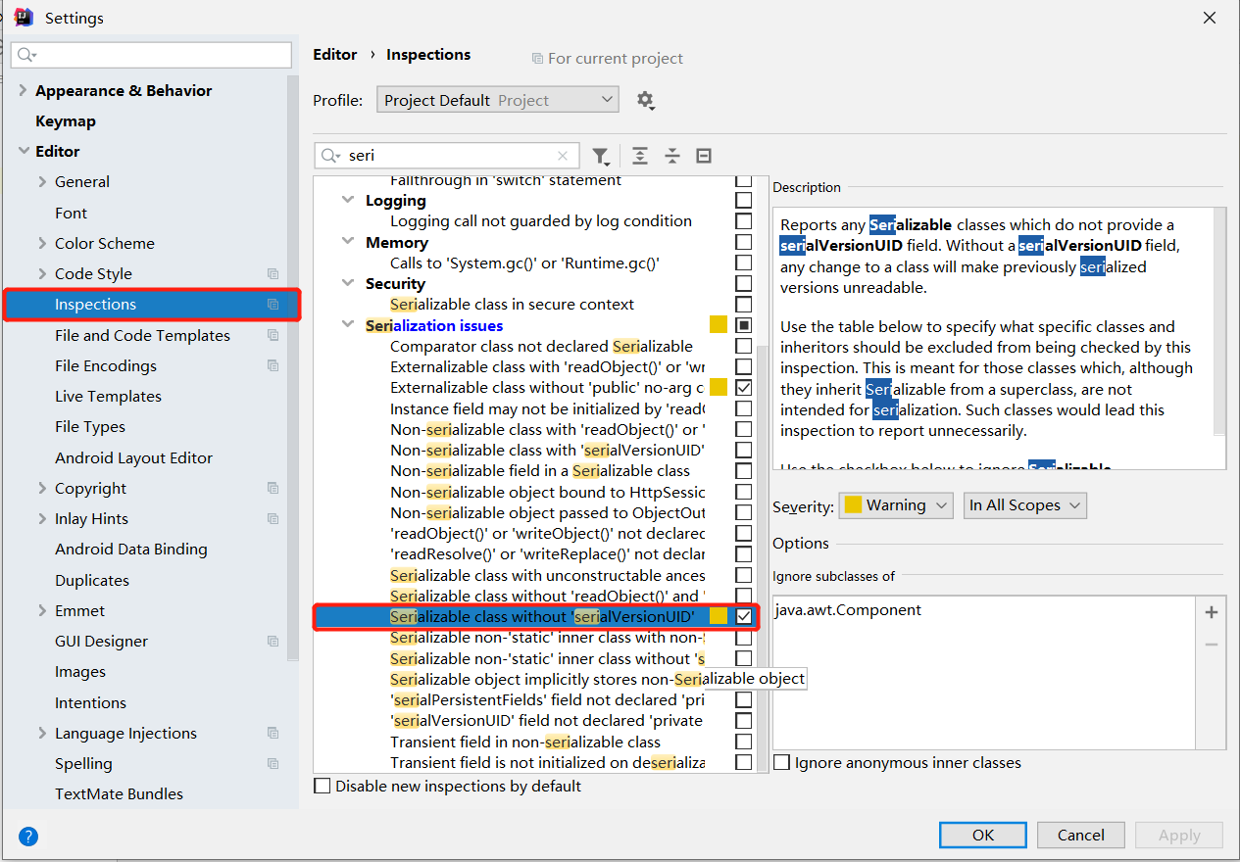
Task: Click the Apply button
Action: tap(1179, 836)
